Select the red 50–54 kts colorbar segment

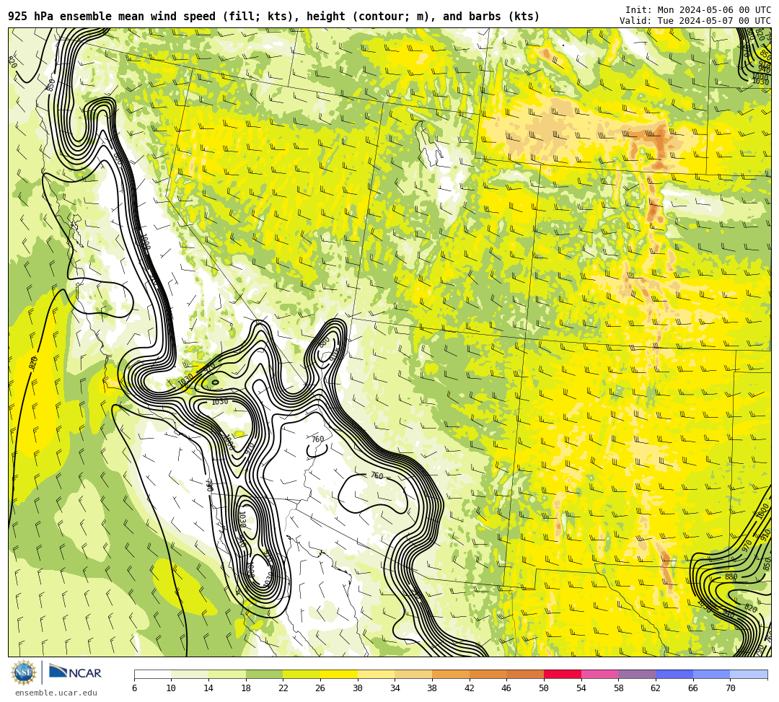pos(563,675)
